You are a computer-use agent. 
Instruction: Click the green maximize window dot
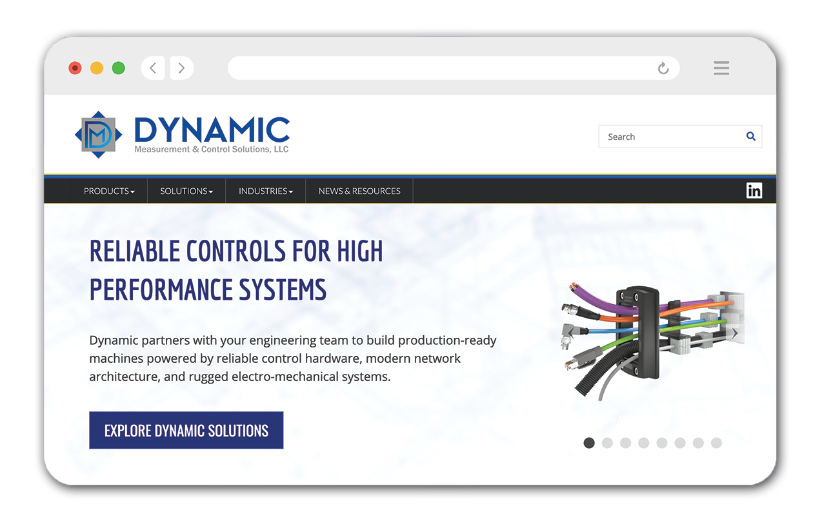point(119,68)
